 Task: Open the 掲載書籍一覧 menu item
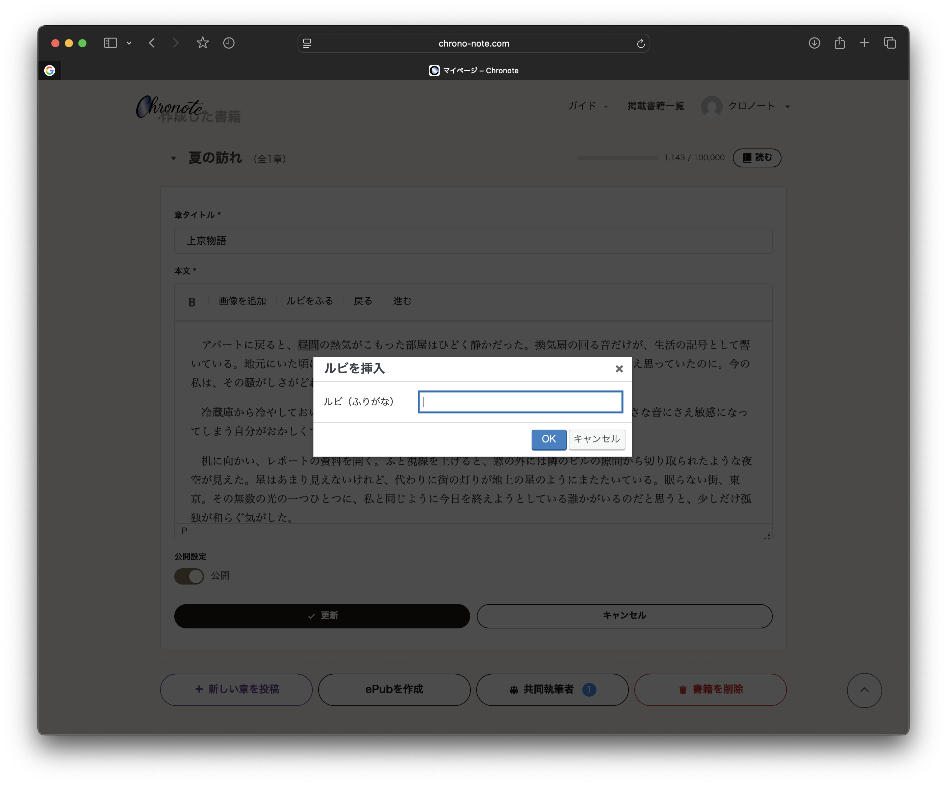pyautogui.click(x=656, y=106)
